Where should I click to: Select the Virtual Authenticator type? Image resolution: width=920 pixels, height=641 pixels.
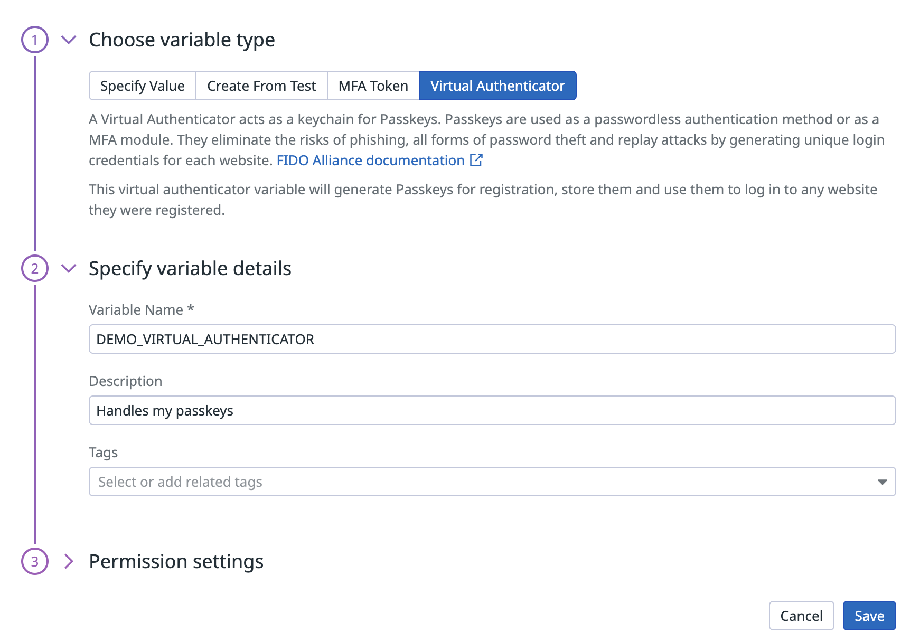(497, 86)
